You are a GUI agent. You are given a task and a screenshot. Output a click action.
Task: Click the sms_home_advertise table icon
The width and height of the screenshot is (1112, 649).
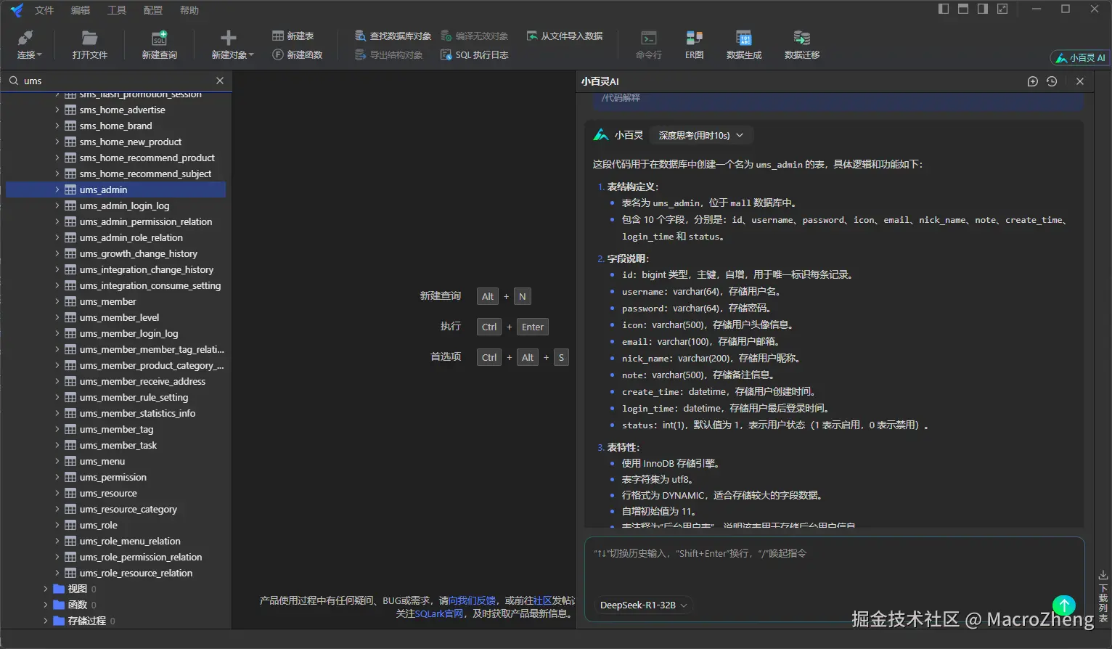pyautogui.click(x=70, y=110)
